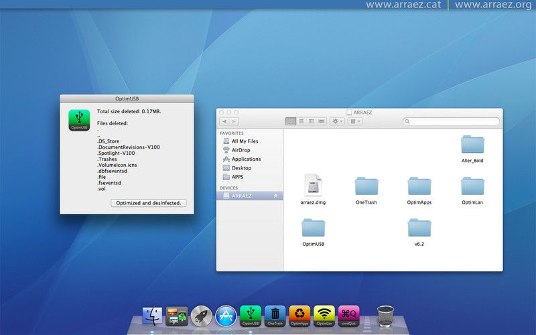Click .Spotlight-V100 entry
Screen dimensions: 536x335
116,153
